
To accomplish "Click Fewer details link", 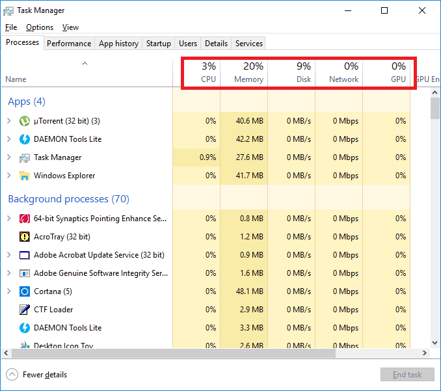I will tap(45, 375).
